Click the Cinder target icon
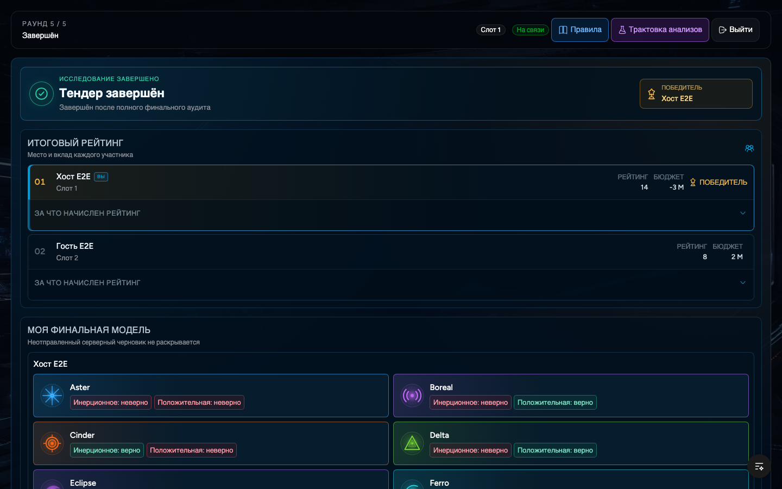The width and height of the screenshot is (782, 489). pyautogui.click(x=52, y=443)
